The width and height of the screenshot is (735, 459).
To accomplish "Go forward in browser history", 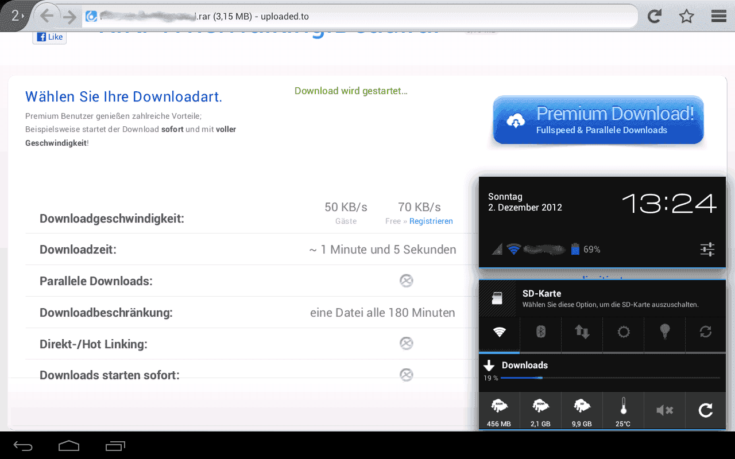I will 69,17.
